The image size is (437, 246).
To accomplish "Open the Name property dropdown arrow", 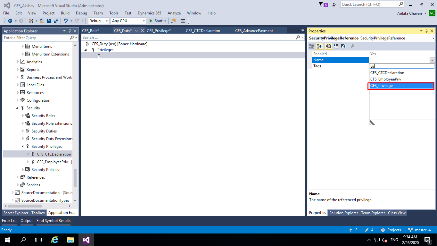I will pyautogui.click(x=432, y=60).
